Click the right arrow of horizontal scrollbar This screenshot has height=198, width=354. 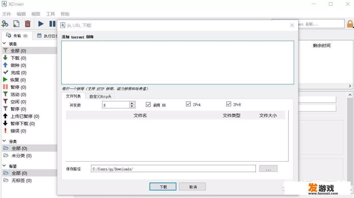point(350,86)
